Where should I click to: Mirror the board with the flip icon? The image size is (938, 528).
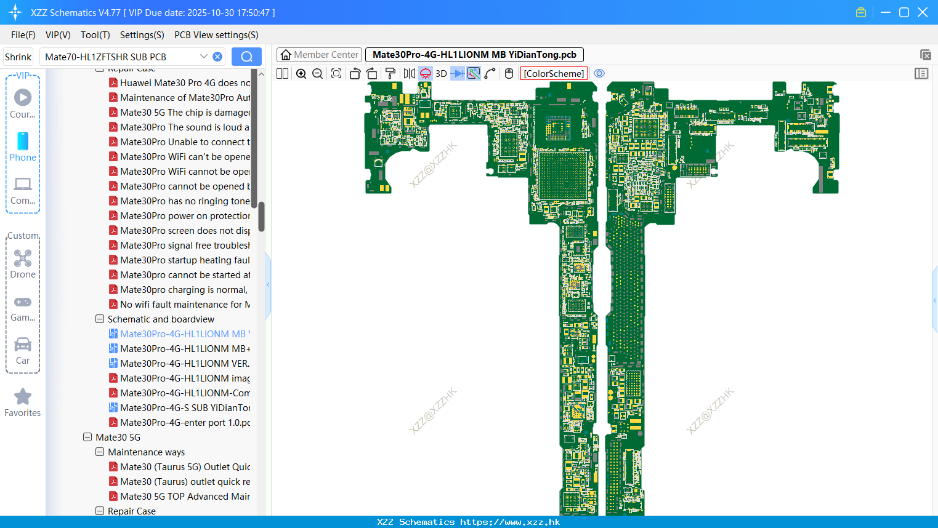(x=409, y=73)
